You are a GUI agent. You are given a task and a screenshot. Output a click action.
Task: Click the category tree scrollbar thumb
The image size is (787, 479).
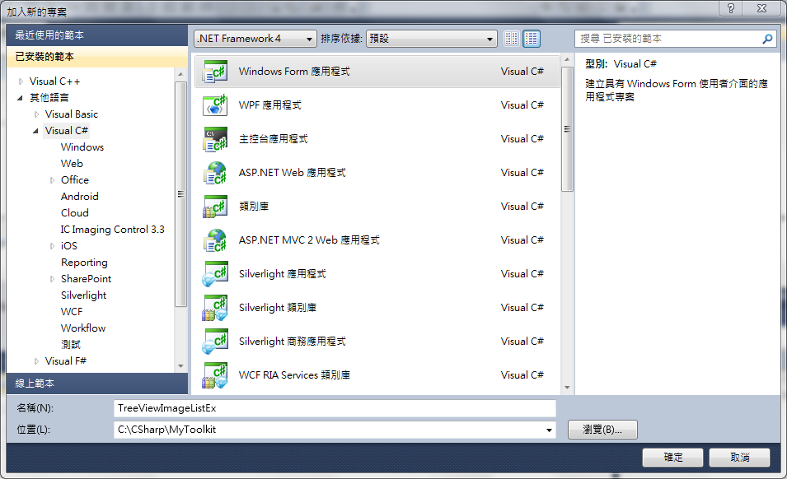pos(180,194)
